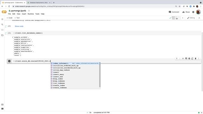Open more cell actions menu
Screen dimensions: 203x114
coord(199,59)
